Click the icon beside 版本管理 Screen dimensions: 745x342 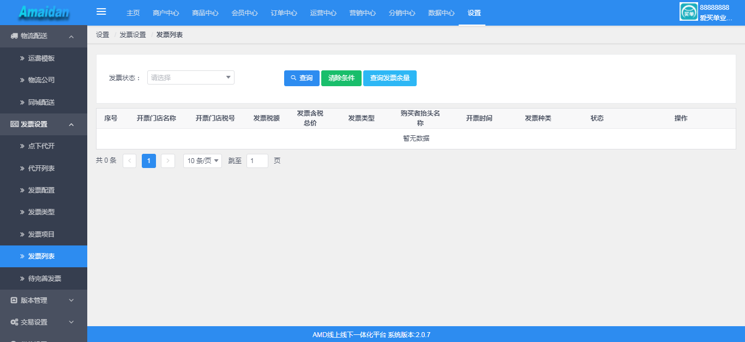(14, 300)
